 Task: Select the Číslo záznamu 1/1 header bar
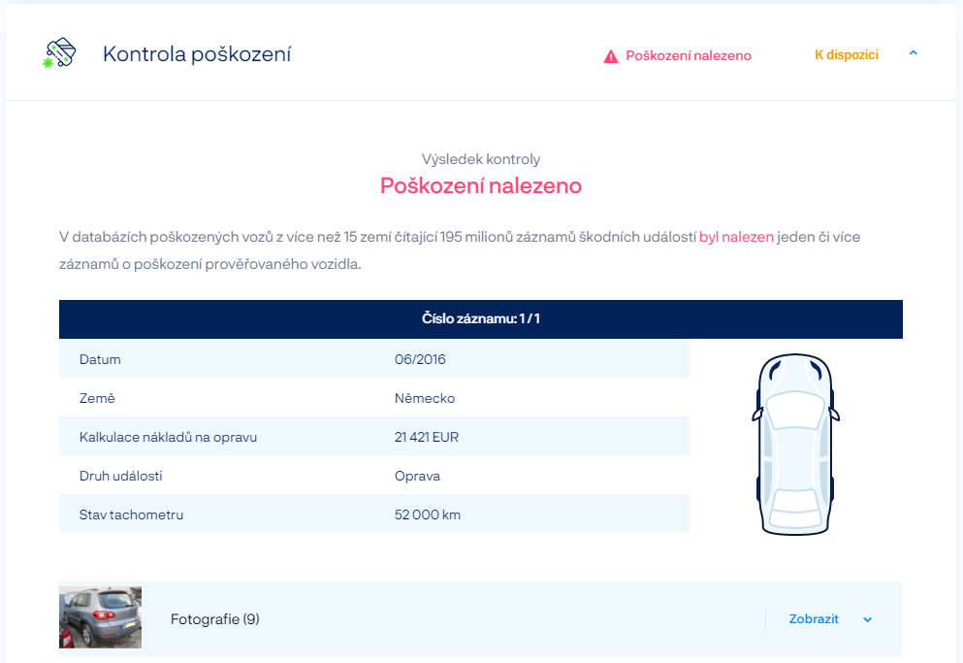(481, 319)
